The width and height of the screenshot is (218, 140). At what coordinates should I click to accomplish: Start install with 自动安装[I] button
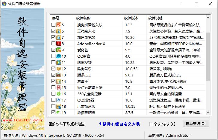coord(196,124)
